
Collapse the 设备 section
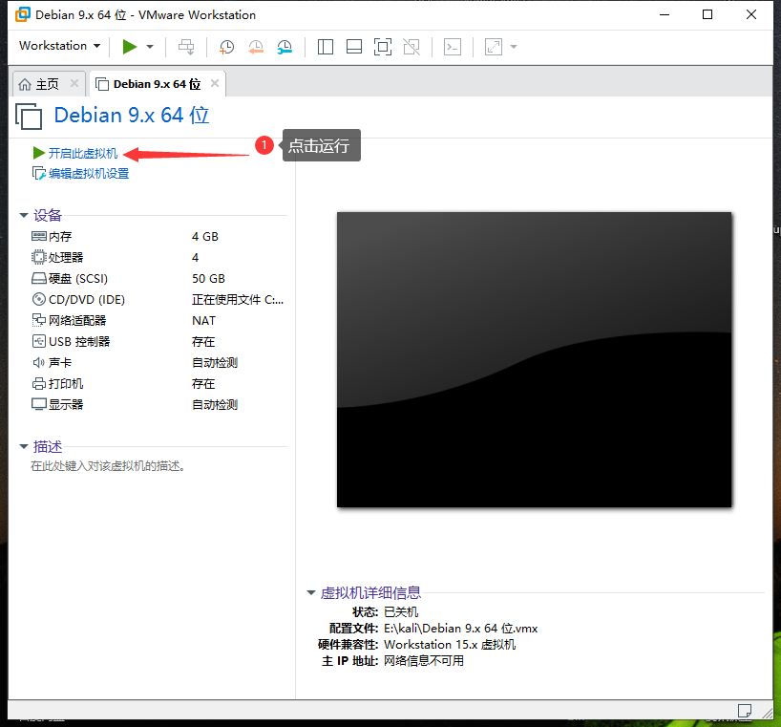24,215
